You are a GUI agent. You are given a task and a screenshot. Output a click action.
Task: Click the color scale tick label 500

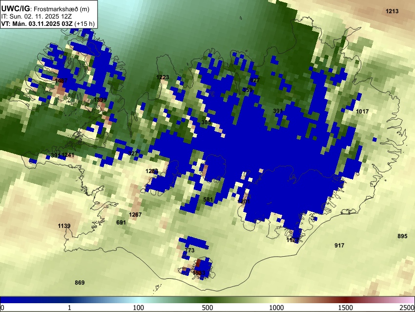[207, 308]
